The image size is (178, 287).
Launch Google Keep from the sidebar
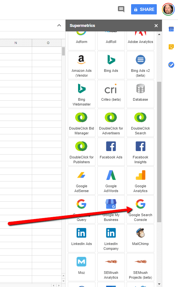(171, 47)
